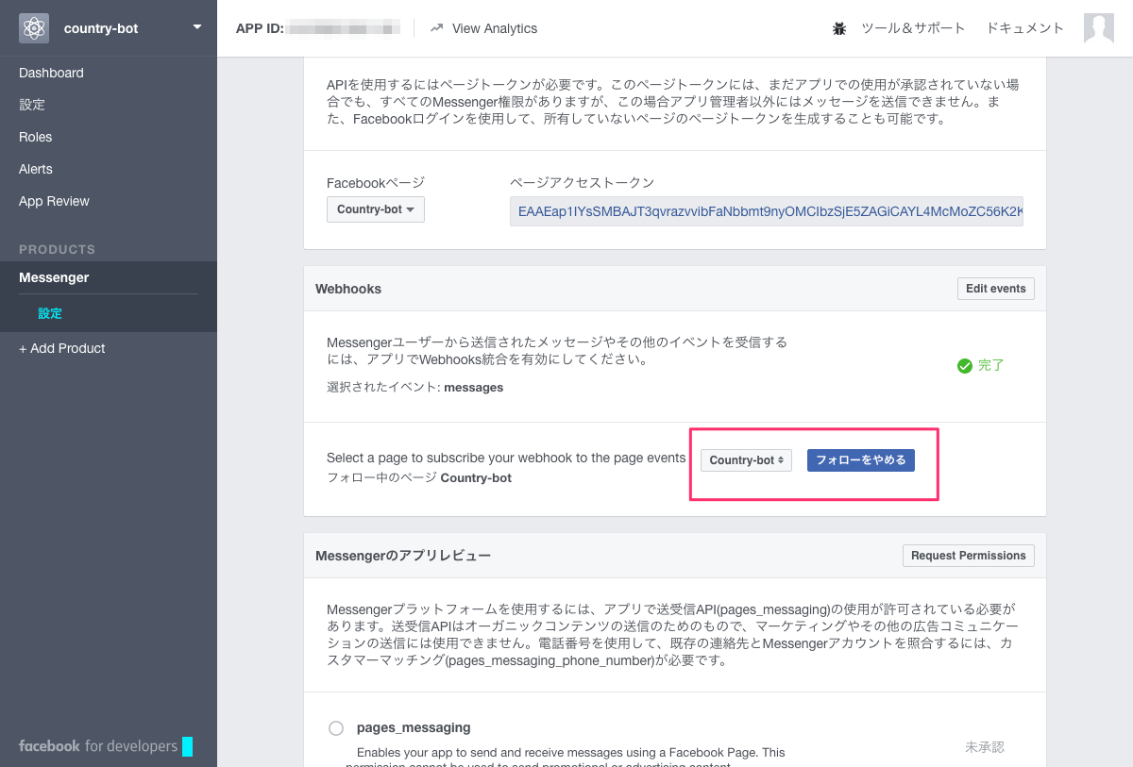Click the bug report icon in top bar
The height and width of the screenshot is (767, 1133).
[839, 28]
